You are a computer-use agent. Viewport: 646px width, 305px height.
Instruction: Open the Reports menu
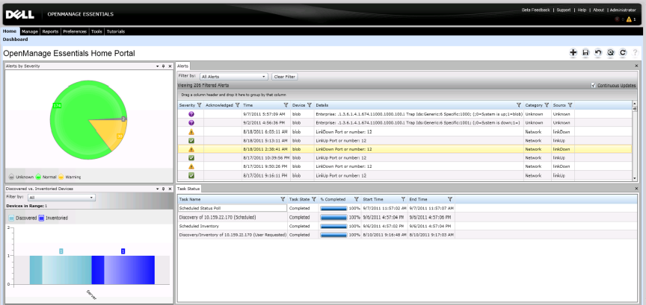pos(50,31)
